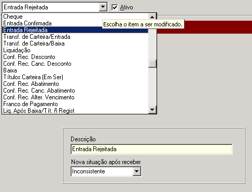This screenshot has height=192, width=252.
Task: Toggle the Ativo checkbox
Action: [x=115, y=7]
